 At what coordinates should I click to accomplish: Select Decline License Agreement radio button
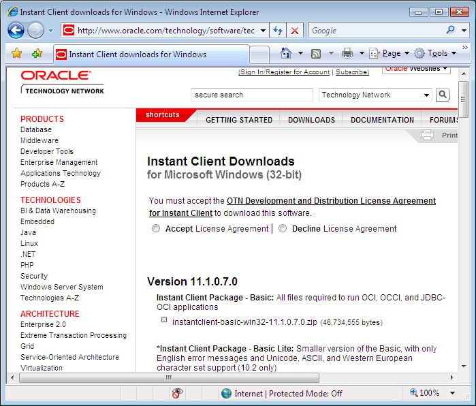(283, 228)
